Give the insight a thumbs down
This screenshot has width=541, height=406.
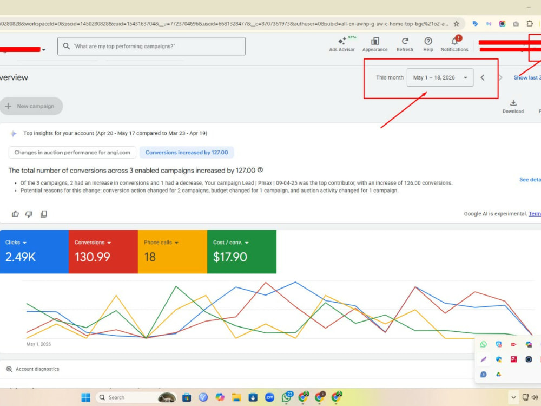(29, 214)
